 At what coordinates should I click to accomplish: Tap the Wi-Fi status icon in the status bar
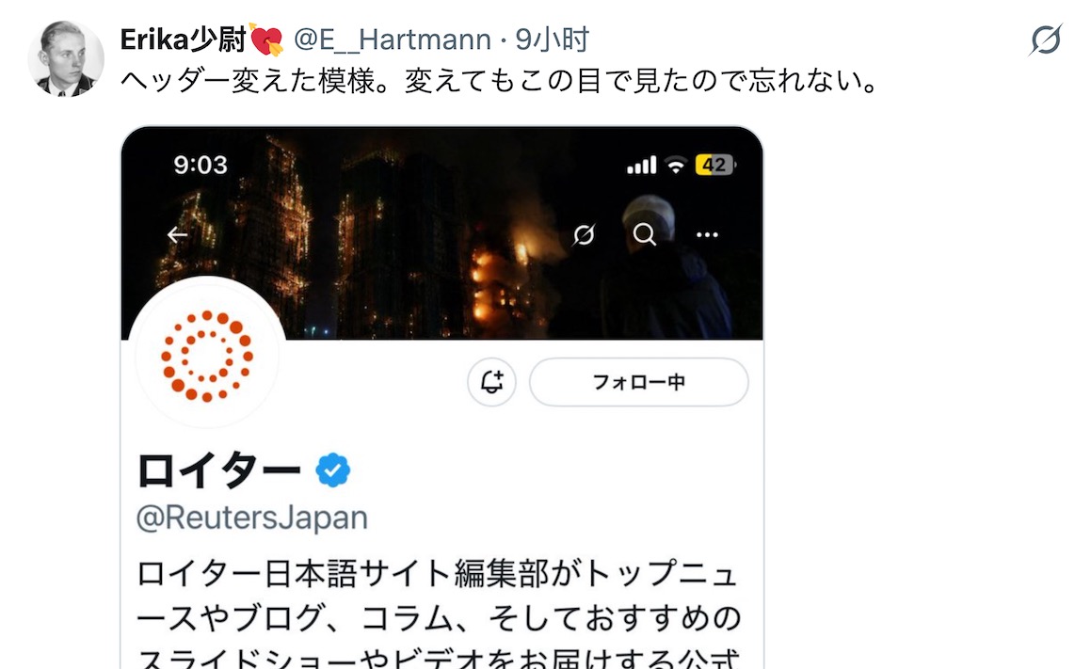pos(676,166)
